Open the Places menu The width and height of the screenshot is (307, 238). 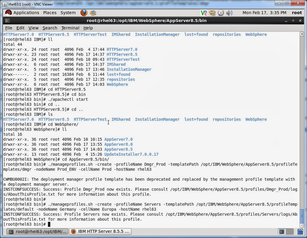tap(50, 13)
